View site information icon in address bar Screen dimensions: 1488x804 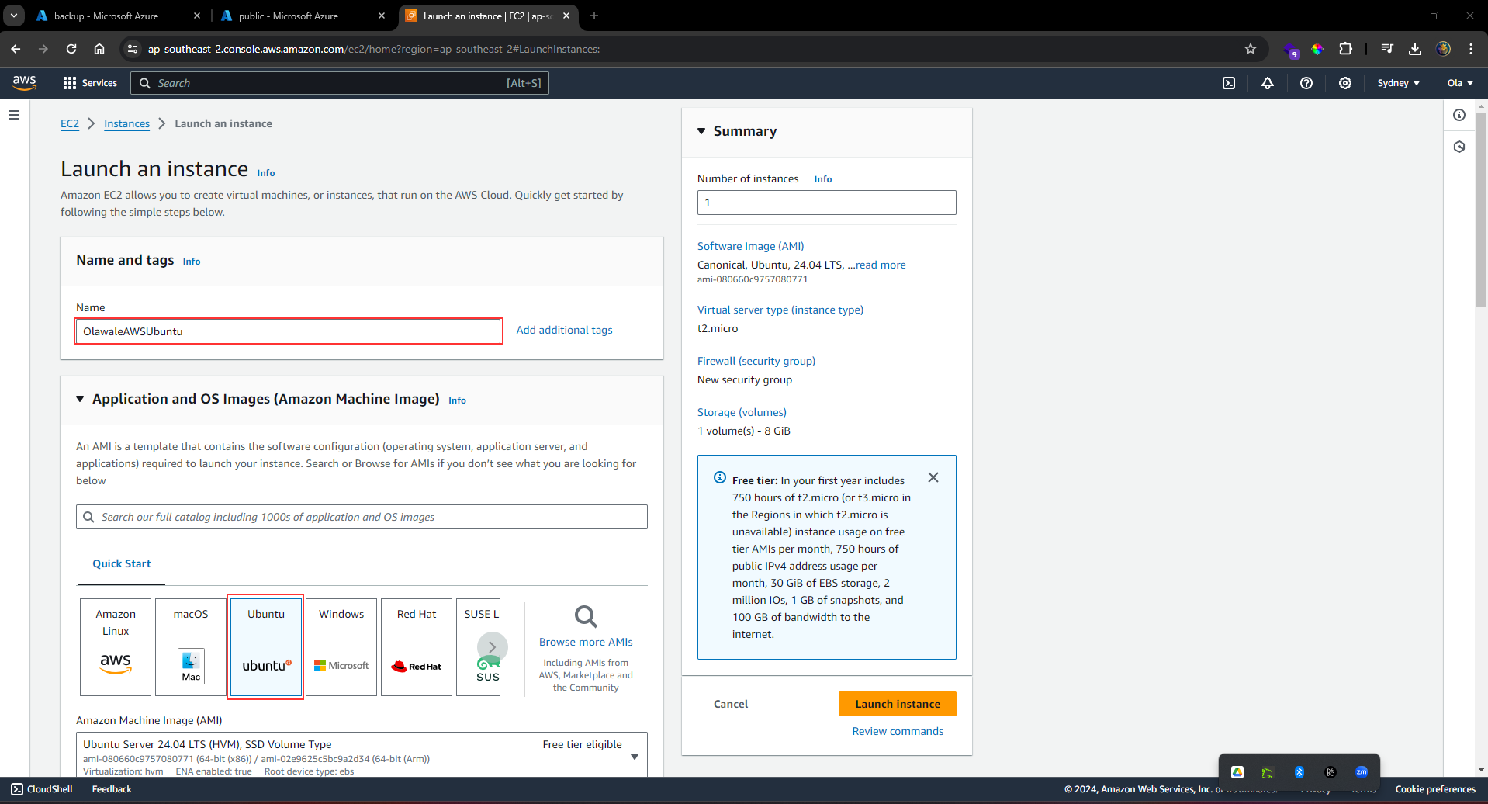click(133, 49)
